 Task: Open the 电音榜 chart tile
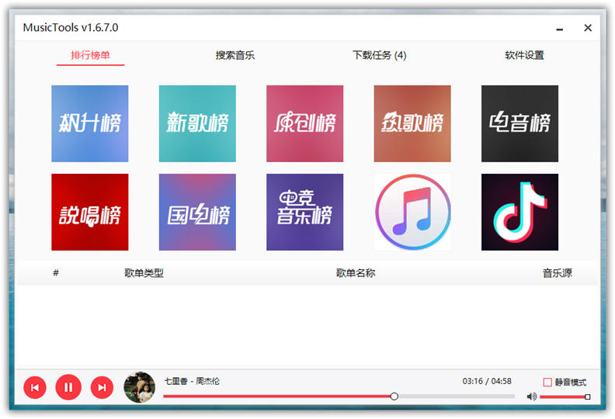[519, 123]
